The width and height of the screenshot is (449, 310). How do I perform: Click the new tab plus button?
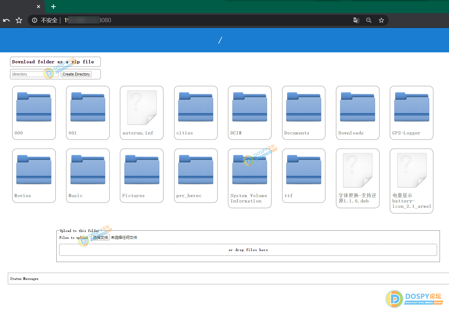coord(53,7)
